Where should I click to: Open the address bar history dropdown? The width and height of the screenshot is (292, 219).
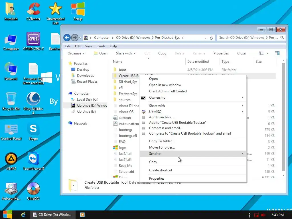206,38
